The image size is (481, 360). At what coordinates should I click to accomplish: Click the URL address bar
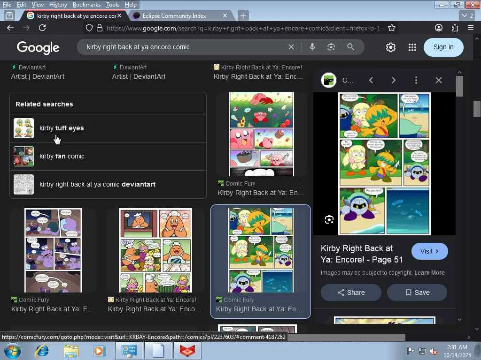click(244, 28)
